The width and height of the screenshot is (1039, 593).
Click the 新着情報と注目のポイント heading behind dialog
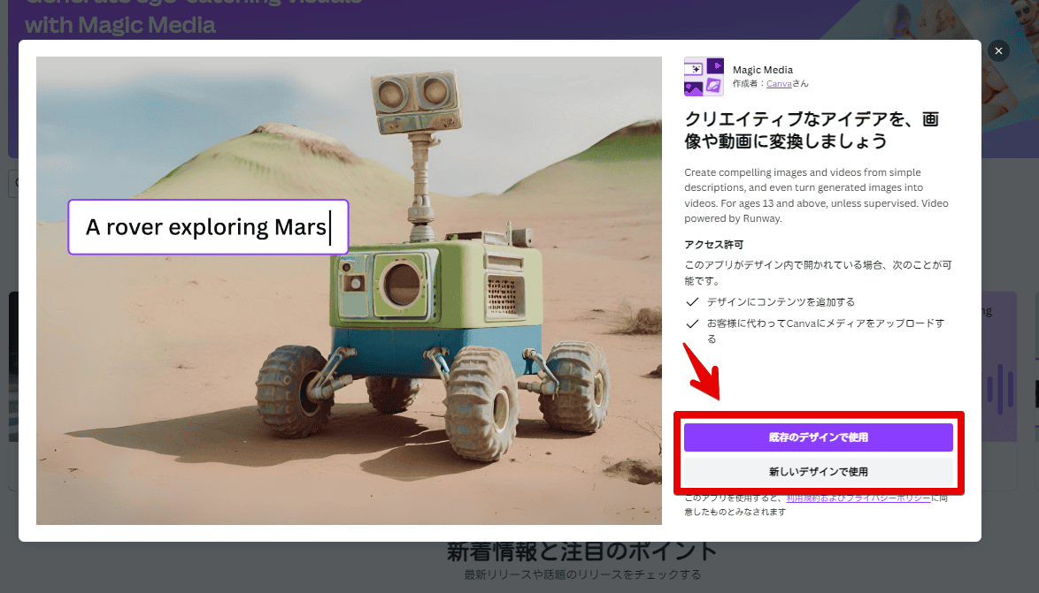click(581, 551)
